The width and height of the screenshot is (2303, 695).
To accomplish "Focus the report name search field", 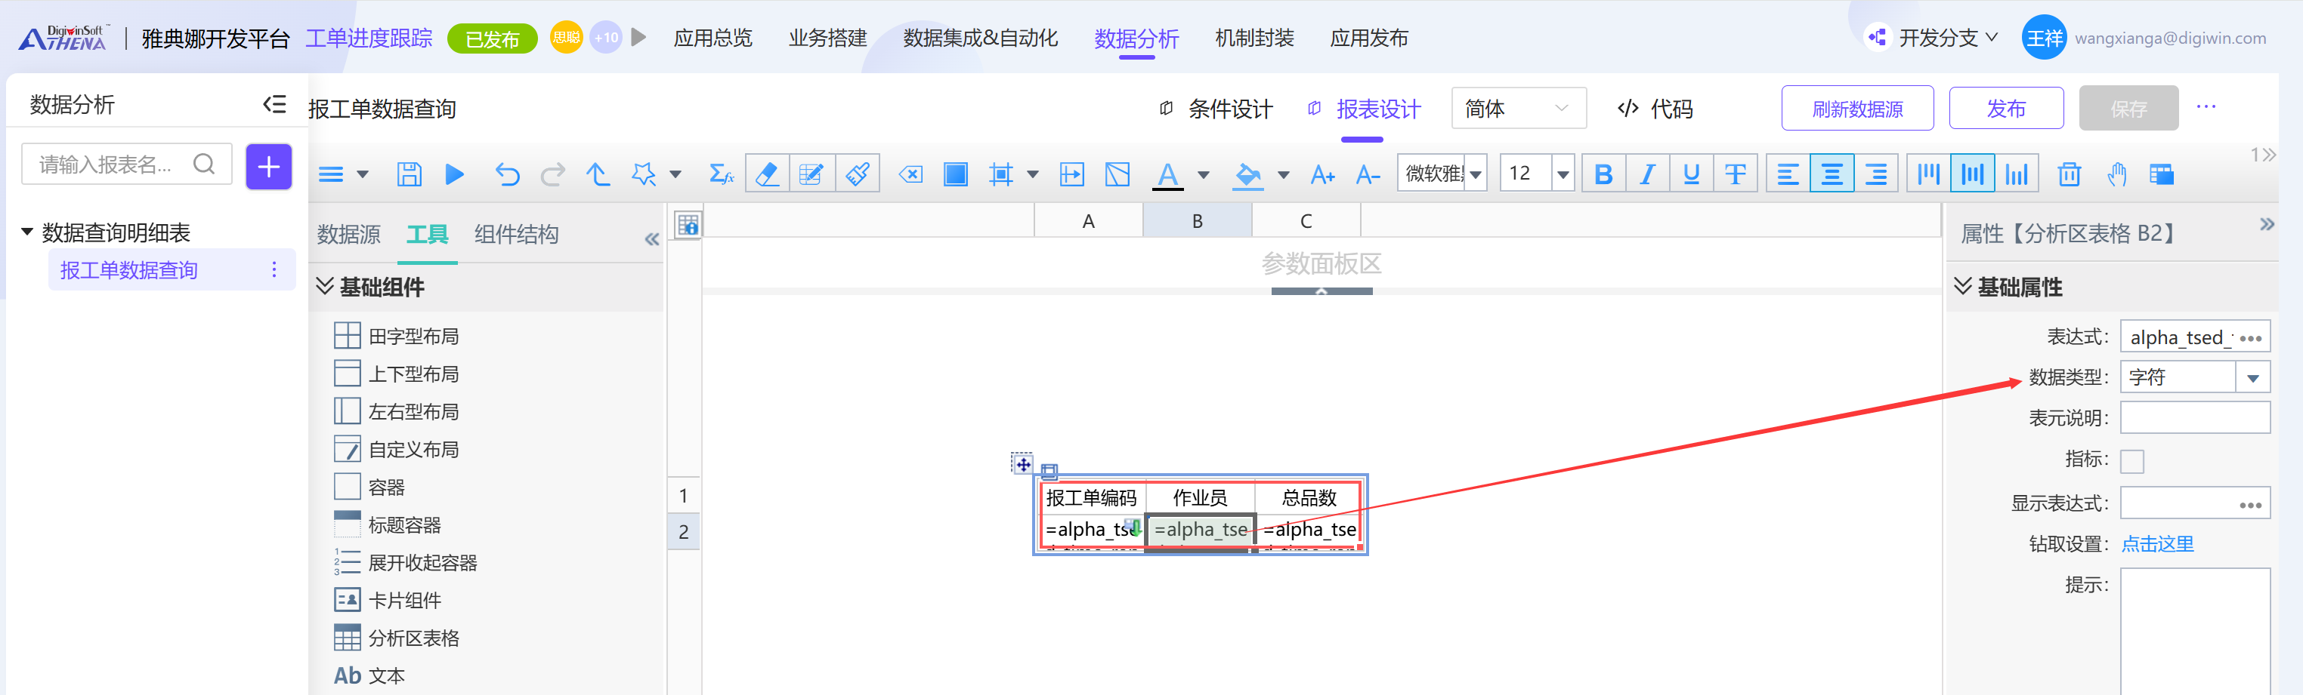I will 126,165.
